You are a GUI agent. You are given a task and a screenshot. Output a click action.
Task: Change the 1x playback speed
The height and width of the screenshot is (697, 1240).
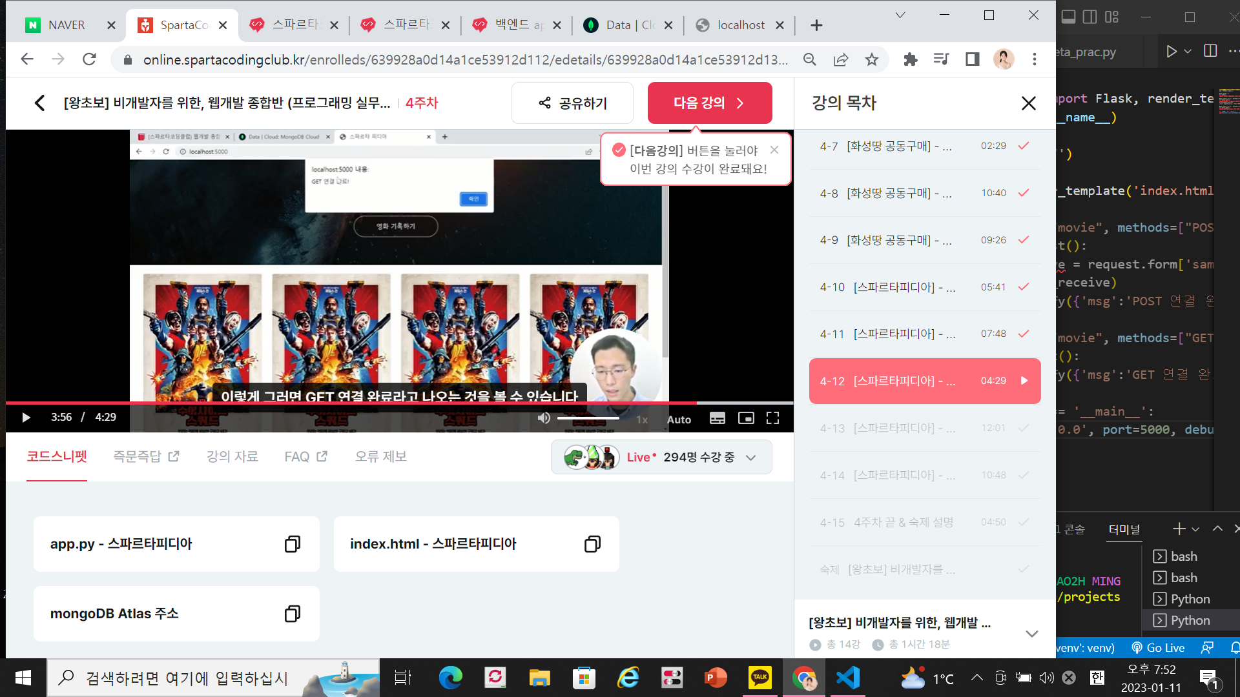coord(641,419)
